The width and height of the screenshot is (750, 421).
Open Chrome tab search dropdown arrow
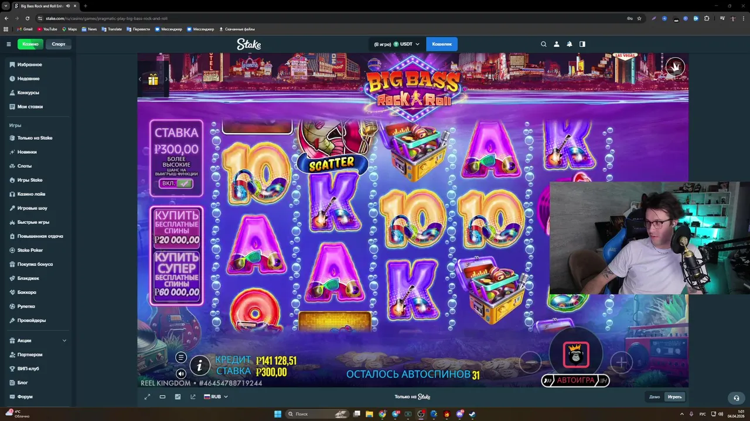6,6
